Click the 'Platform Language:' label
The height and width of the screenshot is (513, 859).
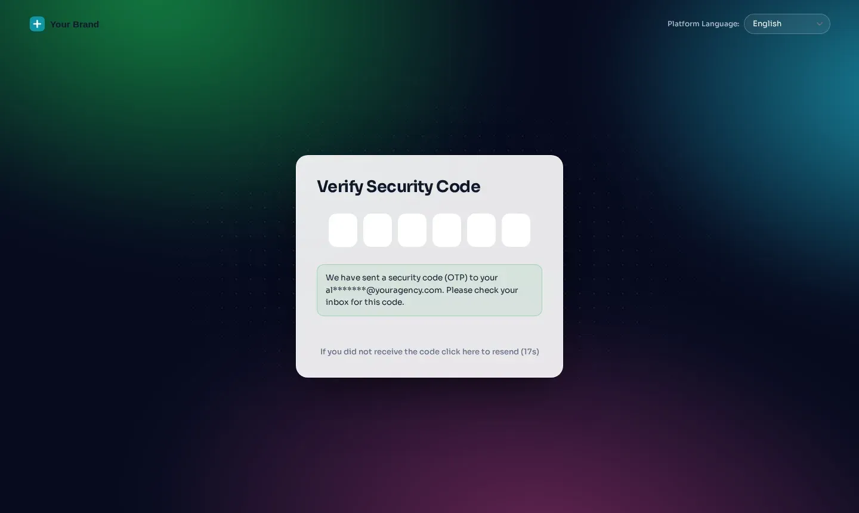click(703, 24)
